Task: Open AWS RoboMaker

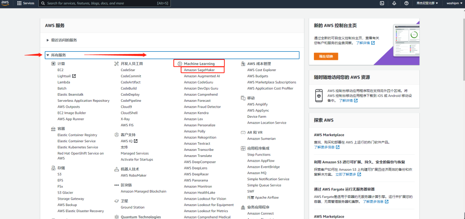Action: pos(133,175)
